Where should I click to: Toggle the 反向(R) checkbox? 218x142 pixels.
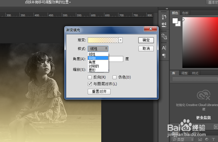(x=90, y=77)
